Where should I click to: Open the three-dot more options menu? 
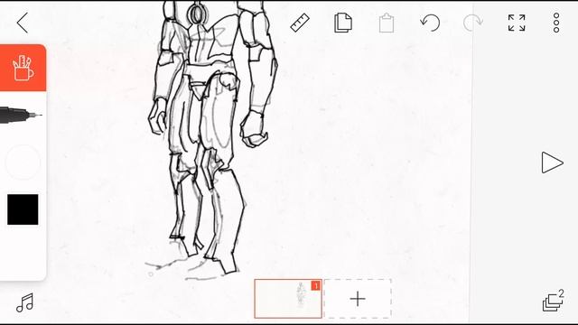556,23
